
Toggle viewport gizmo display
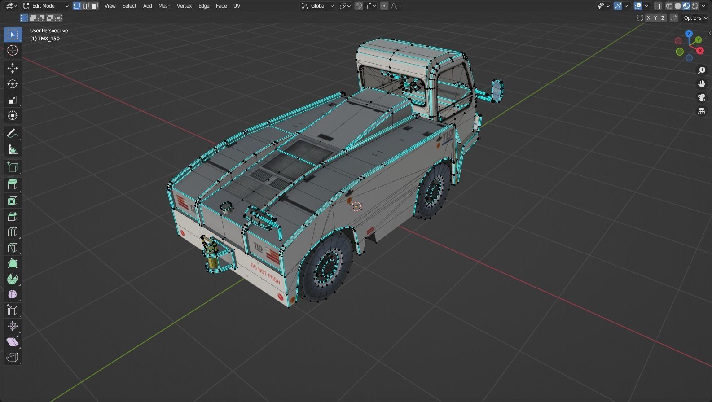(618, 6)
